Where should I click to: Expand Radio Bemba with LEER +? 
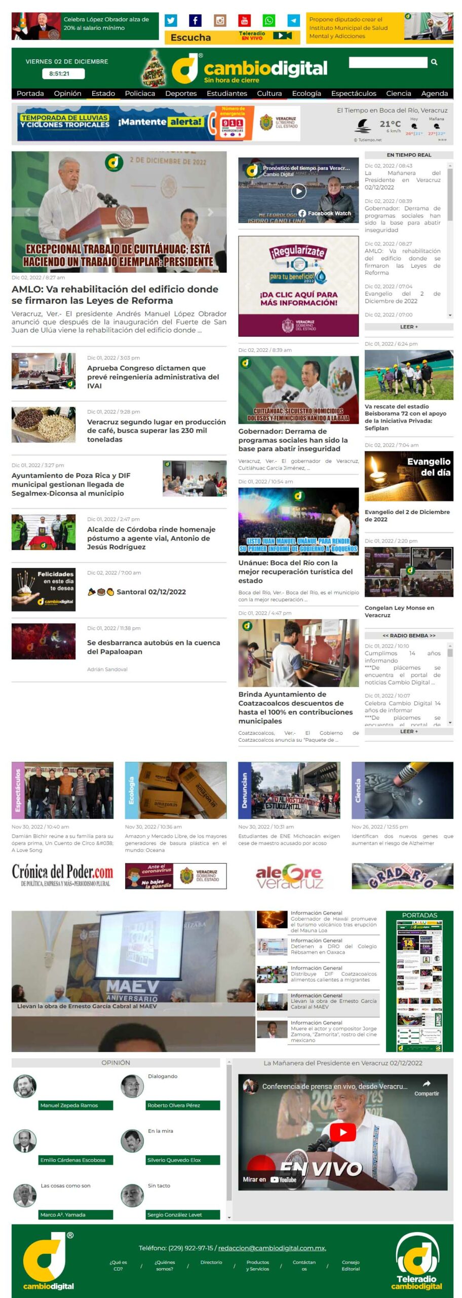coord(409,731)
